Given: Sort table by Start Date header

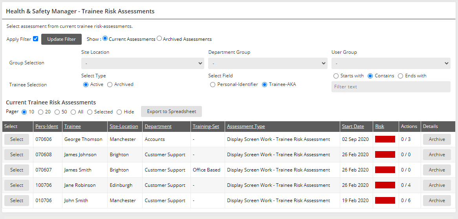Looking at the screenshot, I should 353,126.
